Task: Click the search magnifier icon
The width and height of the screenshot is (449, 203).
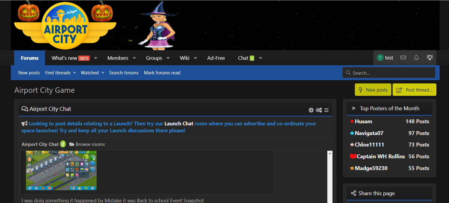Action: [x=348, y=73]
